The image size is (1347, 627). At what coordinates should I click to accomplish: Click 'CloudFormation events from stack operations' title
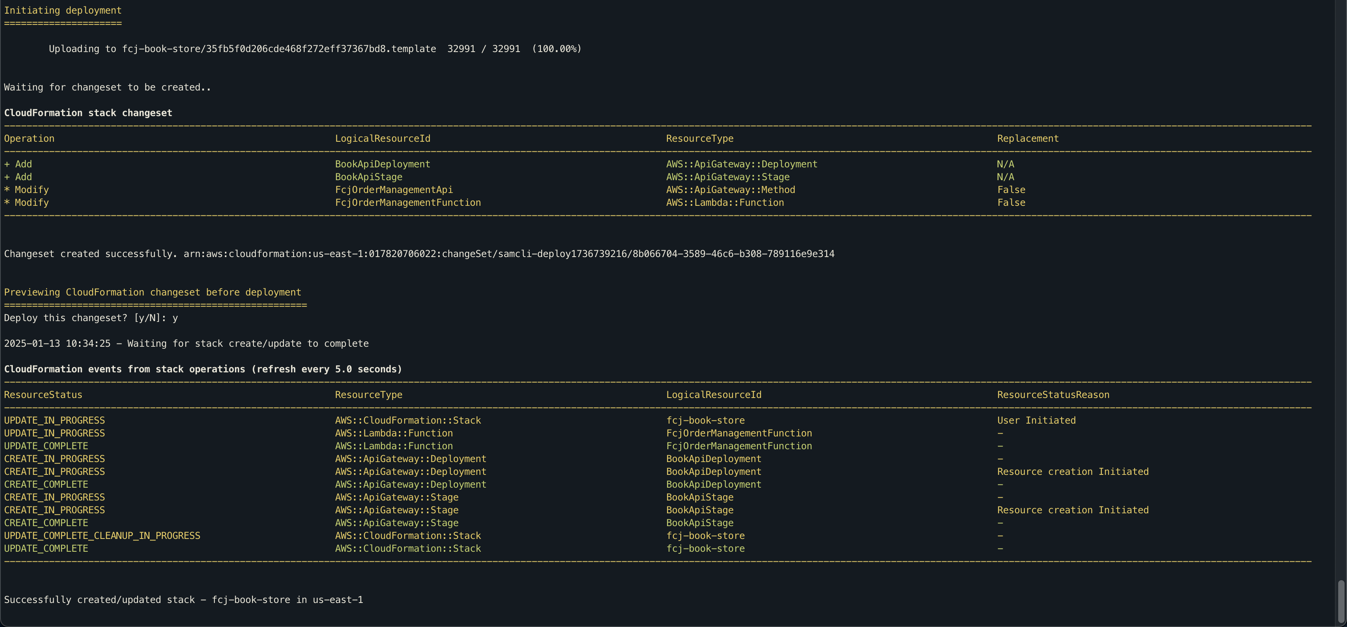click(x=203, y=369)
